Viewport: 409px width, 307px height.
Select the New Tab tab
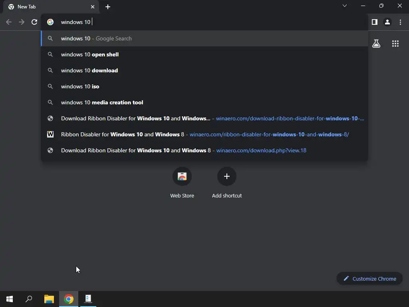click(x=51, y=7)
